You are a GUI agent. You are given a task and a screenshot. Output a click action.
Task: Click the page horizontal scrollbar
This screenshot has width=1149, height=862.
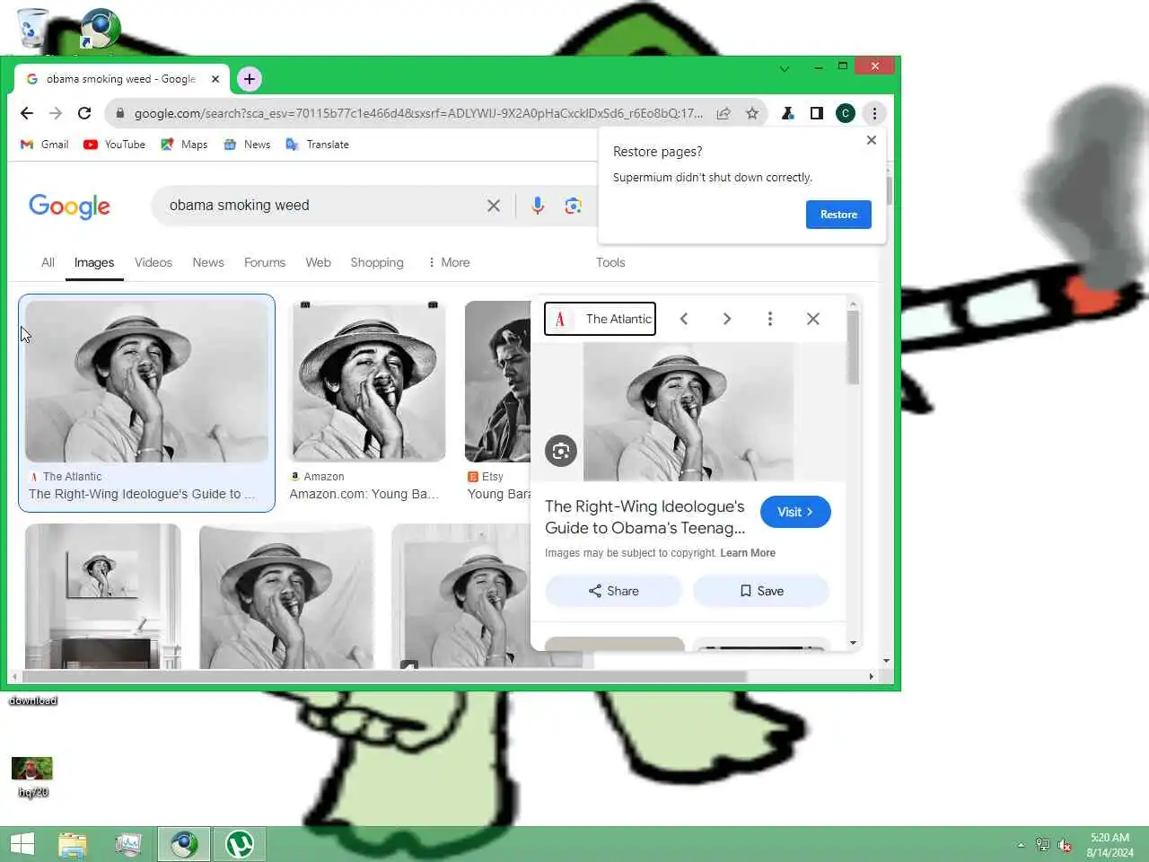pyautogui.click(x=384, y=676)
